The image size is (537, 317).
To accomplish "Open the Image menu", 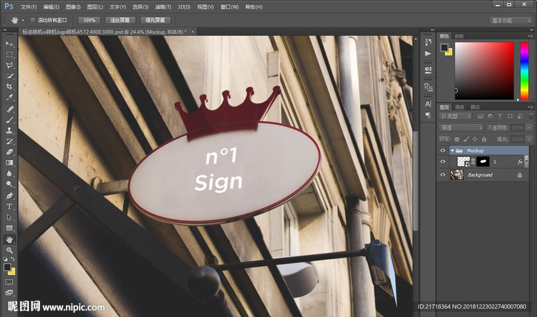I will point(73,7).
